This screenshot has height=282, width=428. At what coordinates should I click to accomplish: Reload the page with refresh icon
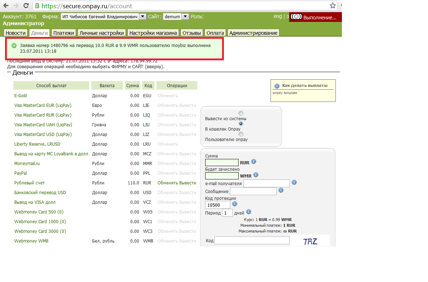coord(26,6)
